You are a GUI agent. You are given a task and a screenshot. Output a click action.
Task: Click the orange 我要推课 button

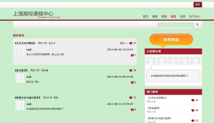tap(171, 40)
